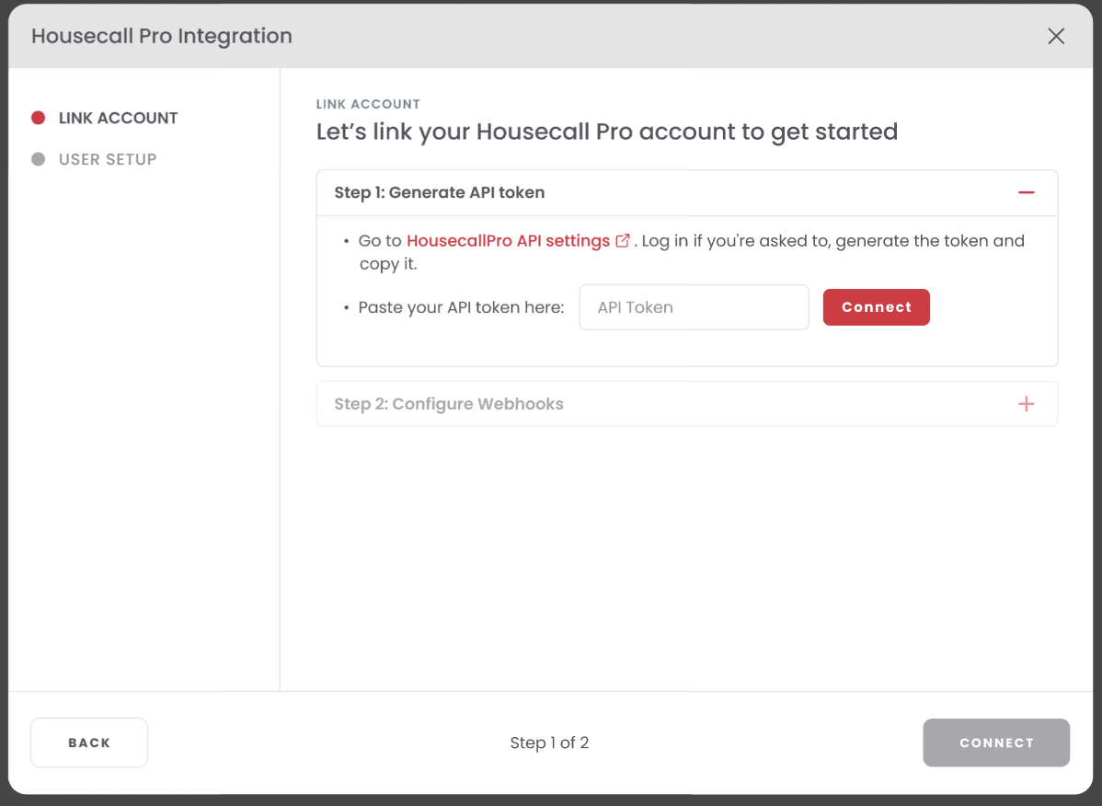This screenshot has width=1102, height=806.
Task: Close the Housecall Pro Integration dialog
Action: [1056, 36]
